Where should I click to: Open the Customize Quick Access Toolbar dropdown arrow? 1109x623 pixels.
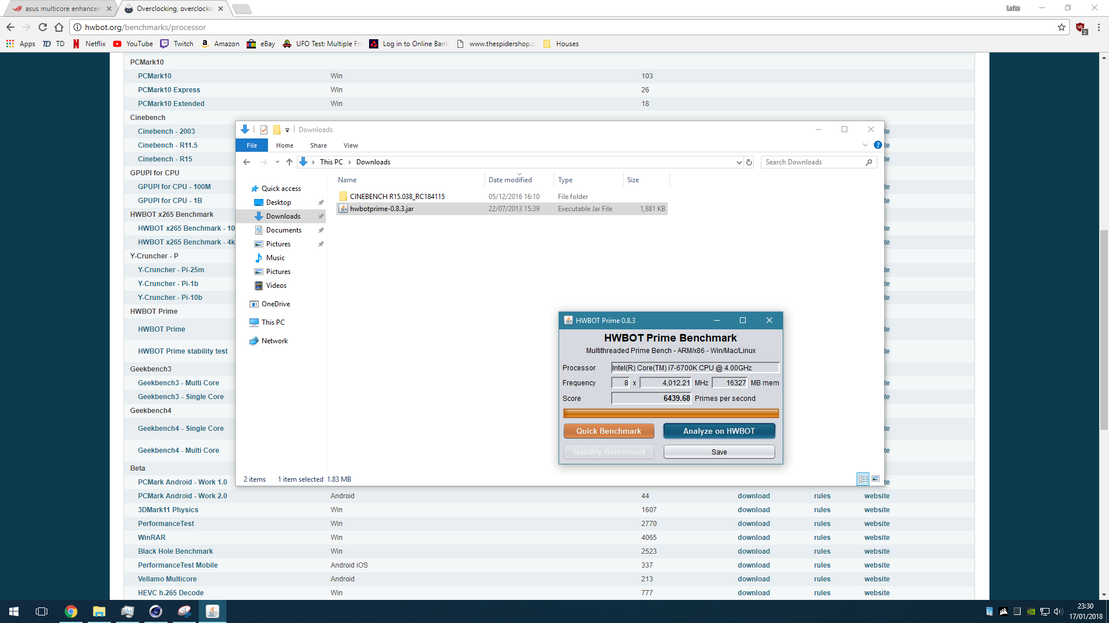pyautogui.click(x=287, y=130)
